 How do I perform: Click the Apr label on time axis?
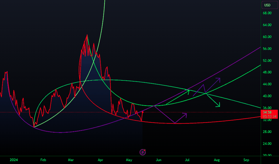[x=100, y=160]
